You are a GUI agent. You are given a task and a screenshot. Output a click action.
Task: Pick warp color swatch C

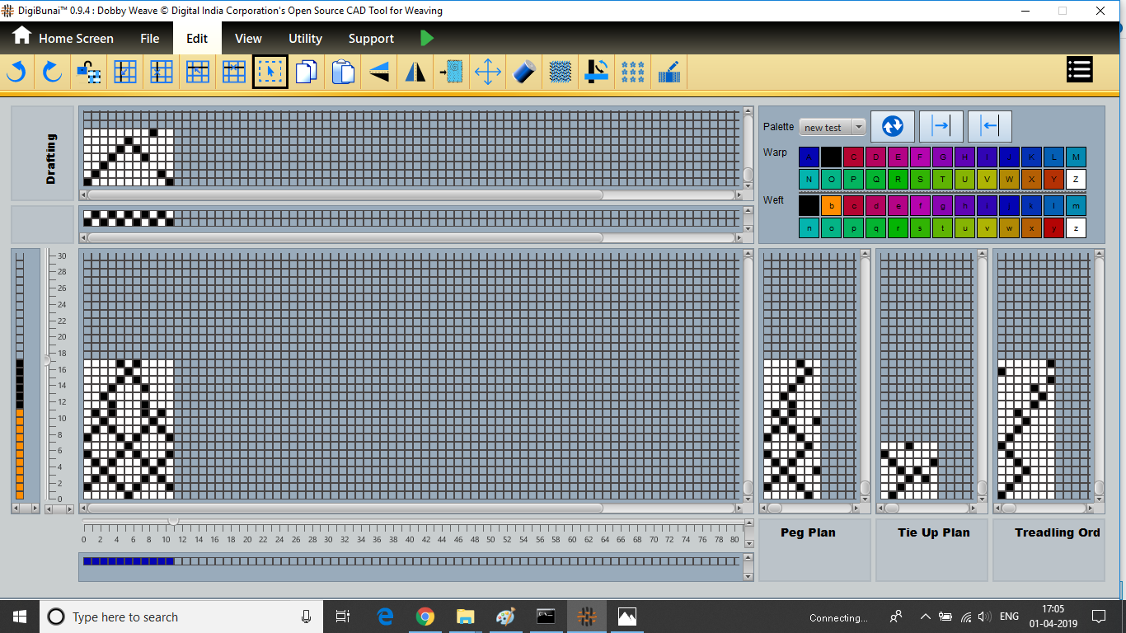pos(853,157)
